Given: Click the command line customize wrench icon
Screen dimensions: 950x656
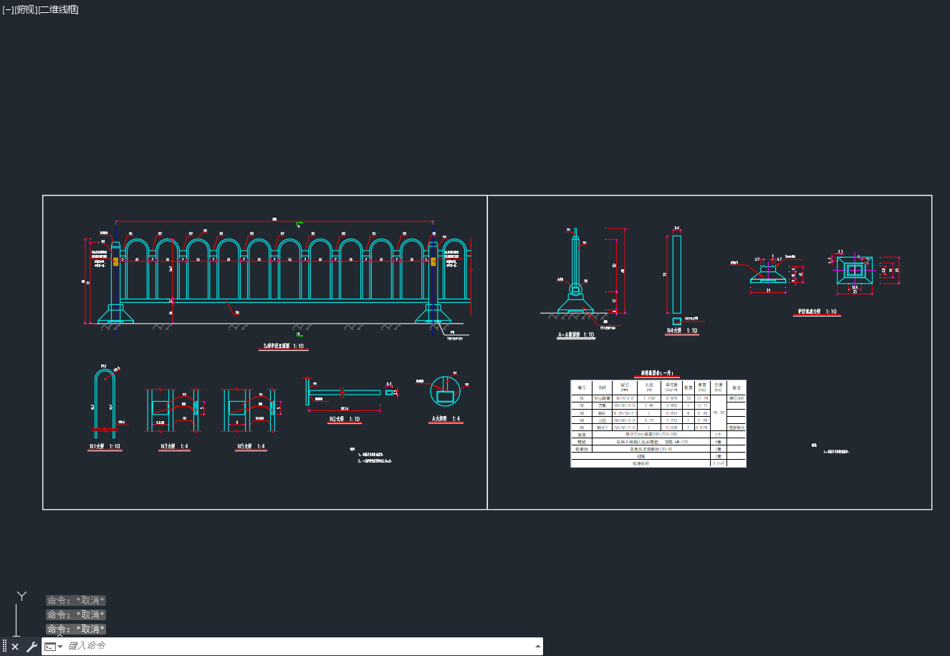Looking at the screenshot, I should 32,647.
